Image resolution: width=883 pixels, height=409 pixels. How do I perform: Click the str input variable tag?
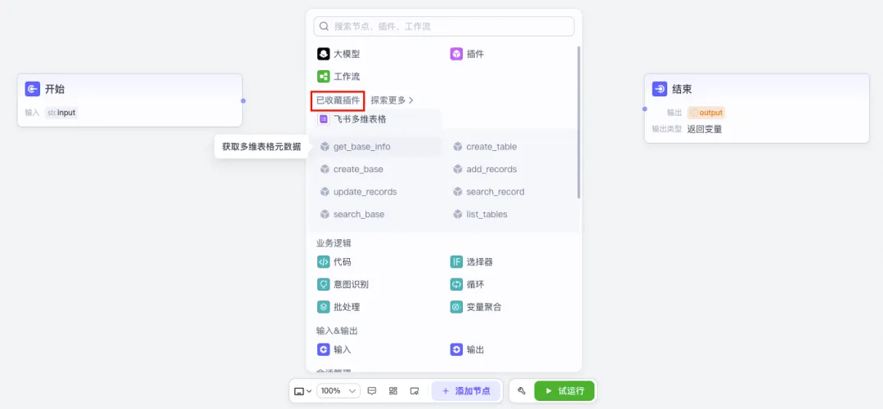61,113
